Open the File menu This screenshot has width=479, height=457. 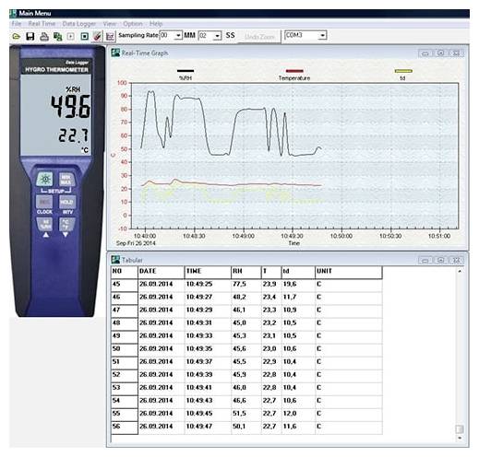click(17, 24)
